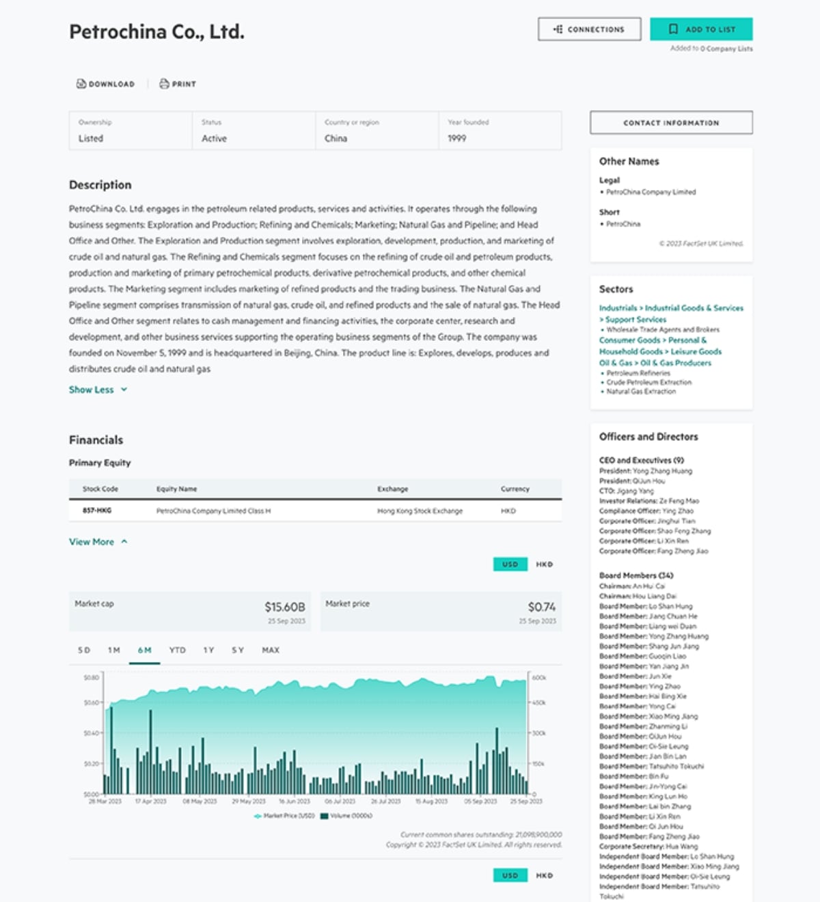Image resolution: width=820 pixels, height=902 pixels.
Task: Click Corporate Secretary Hua Wang entry
Action: pos(649,847)
